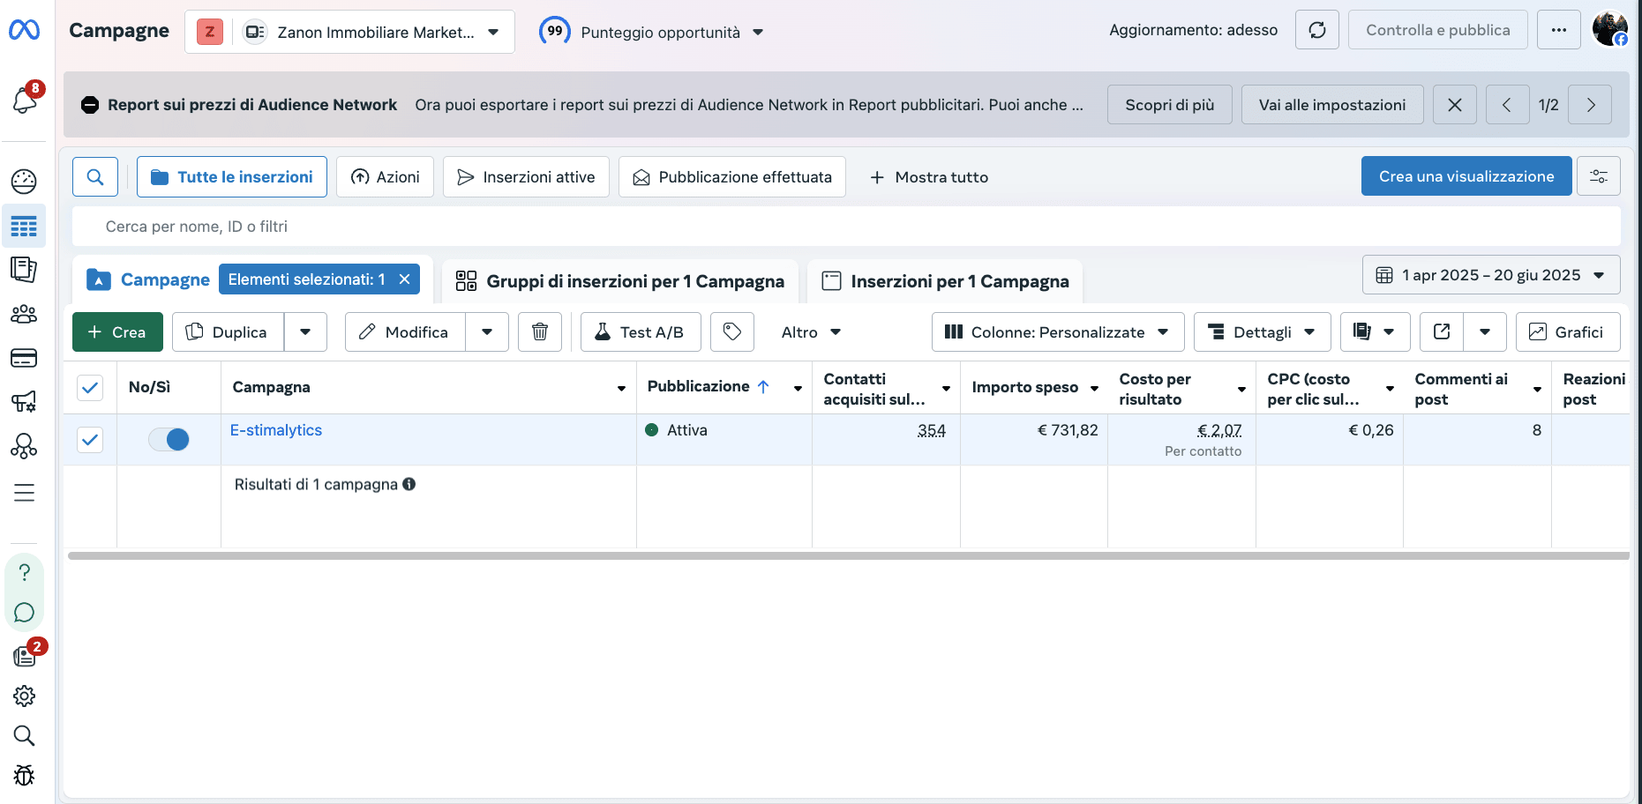This screenshot has height=804, width=1642.
Task: Click the refresh data icon button
Action: pyautogui.click(x=1316, y=31)
